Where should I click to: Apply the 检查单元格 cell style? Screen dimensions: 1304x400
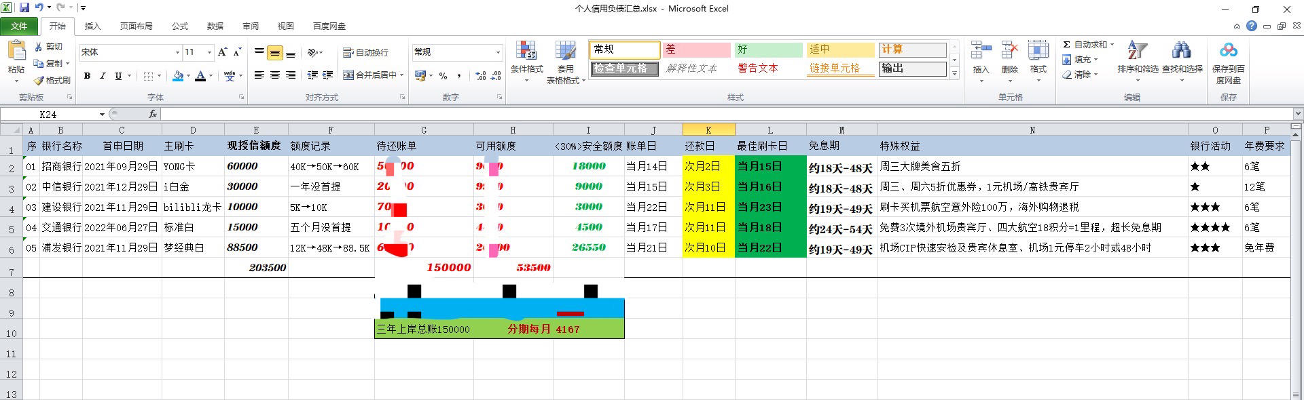pos(624,68)
